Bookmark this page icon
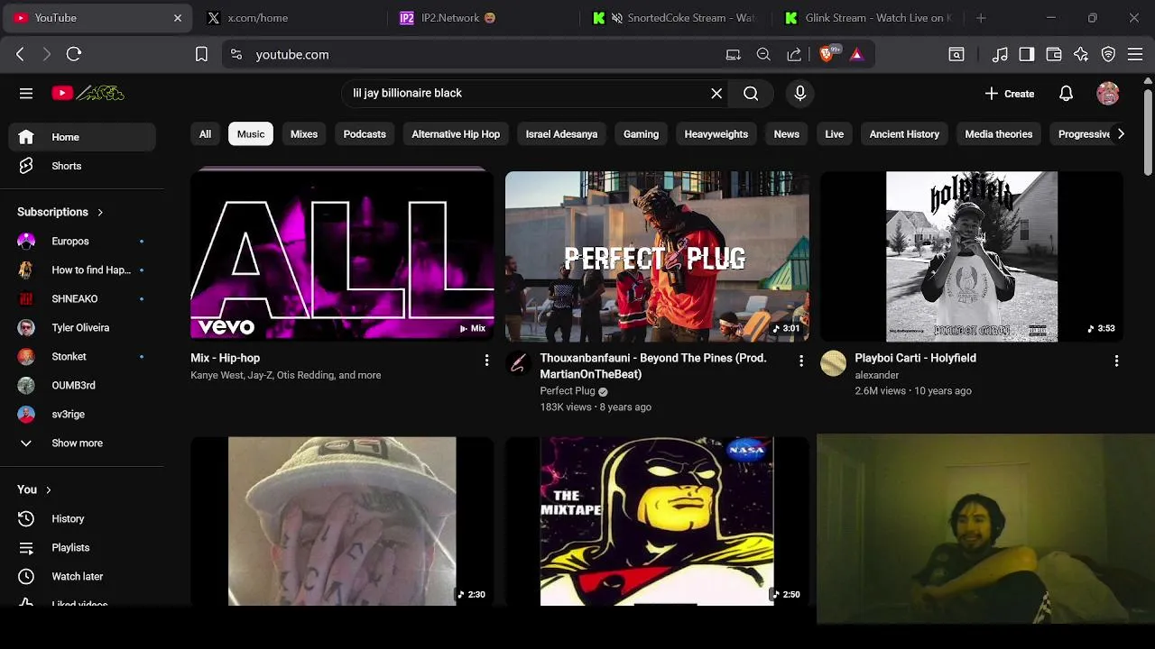Viewport: 1155px width, 649px height. click(202, 54)
